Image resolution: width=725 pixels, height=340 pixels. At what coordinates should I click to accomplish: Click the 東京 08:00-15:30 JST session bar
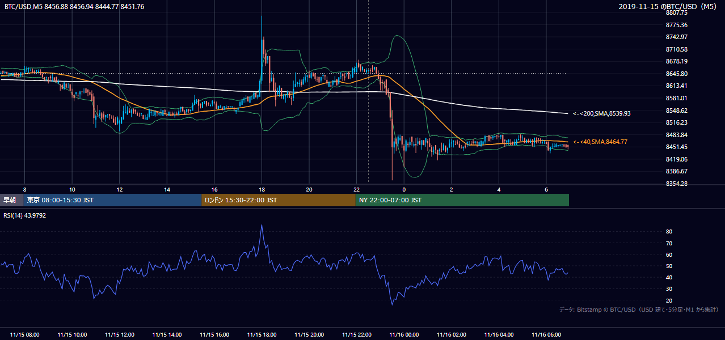tap(112, 200)
